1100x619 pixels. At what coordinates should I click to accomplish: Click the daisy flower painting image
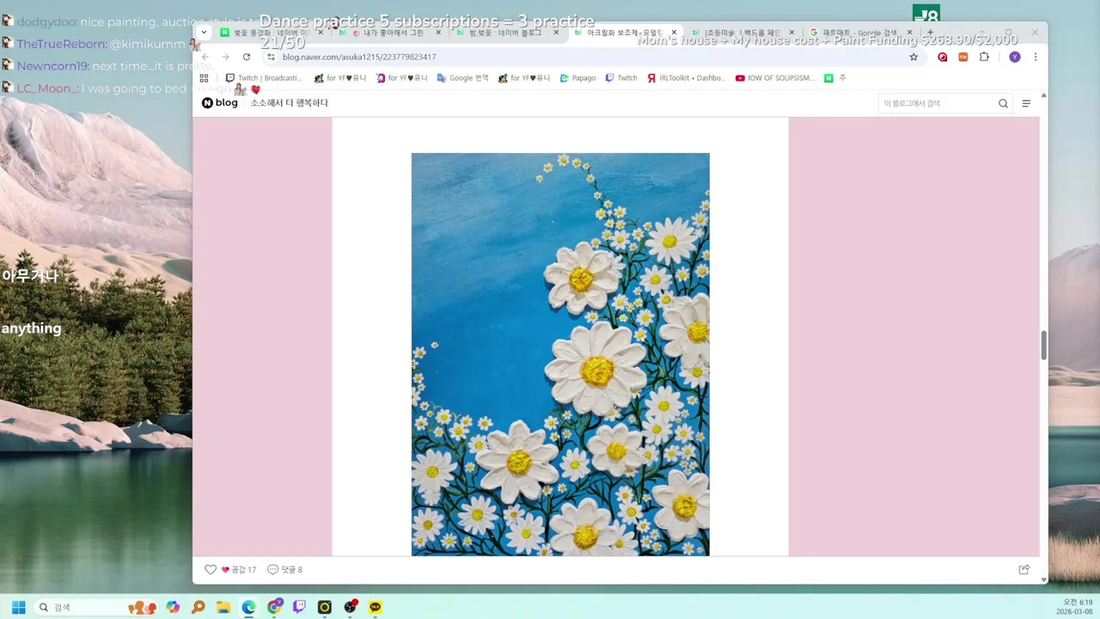pyautogui.click(x=560, y=354)
